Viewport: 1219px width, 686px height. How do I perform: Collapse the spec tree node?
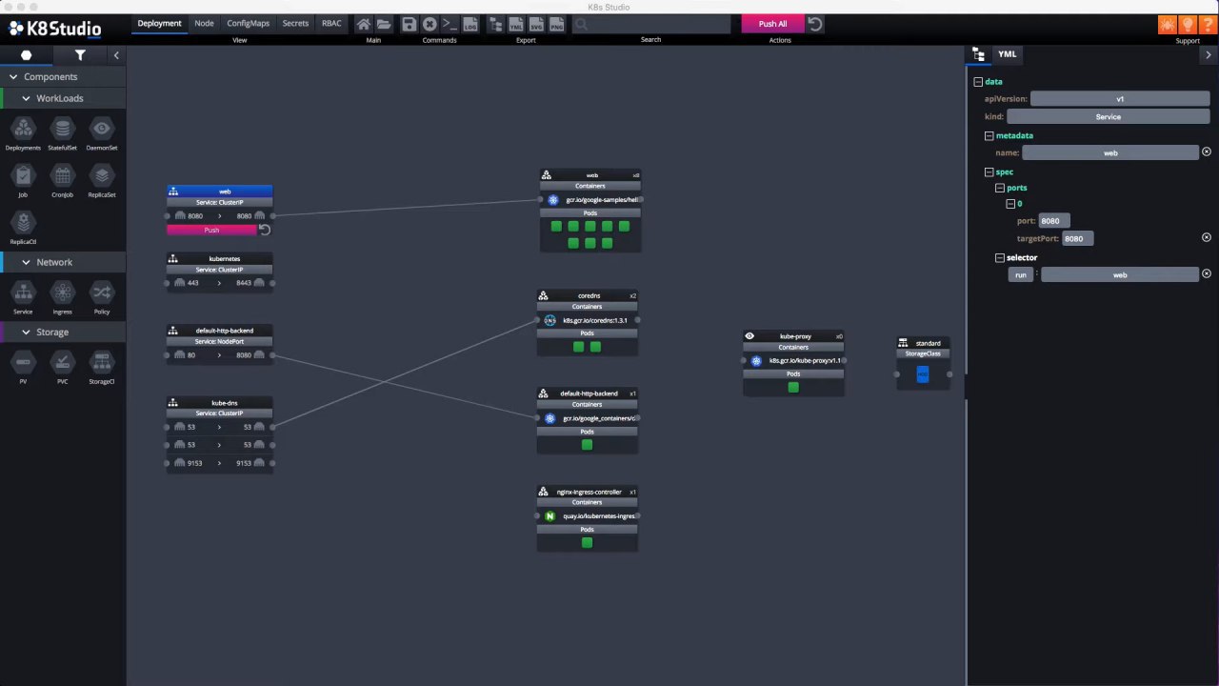tap(989, 172)
